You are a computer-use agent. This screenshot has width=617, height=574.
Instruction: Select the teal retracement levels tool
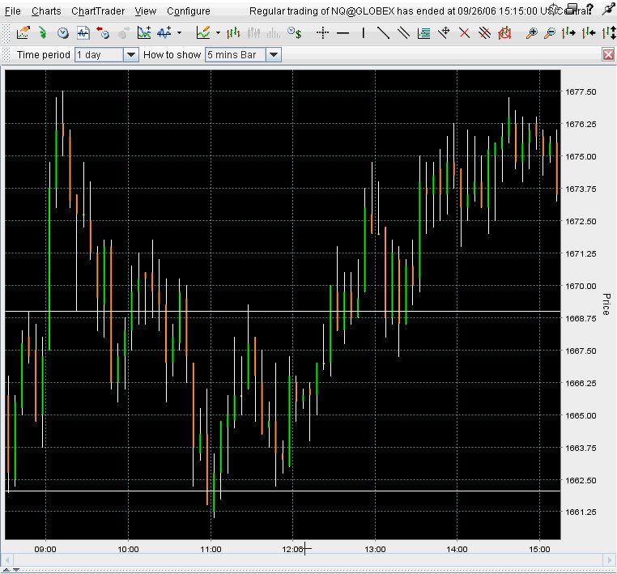423,33
